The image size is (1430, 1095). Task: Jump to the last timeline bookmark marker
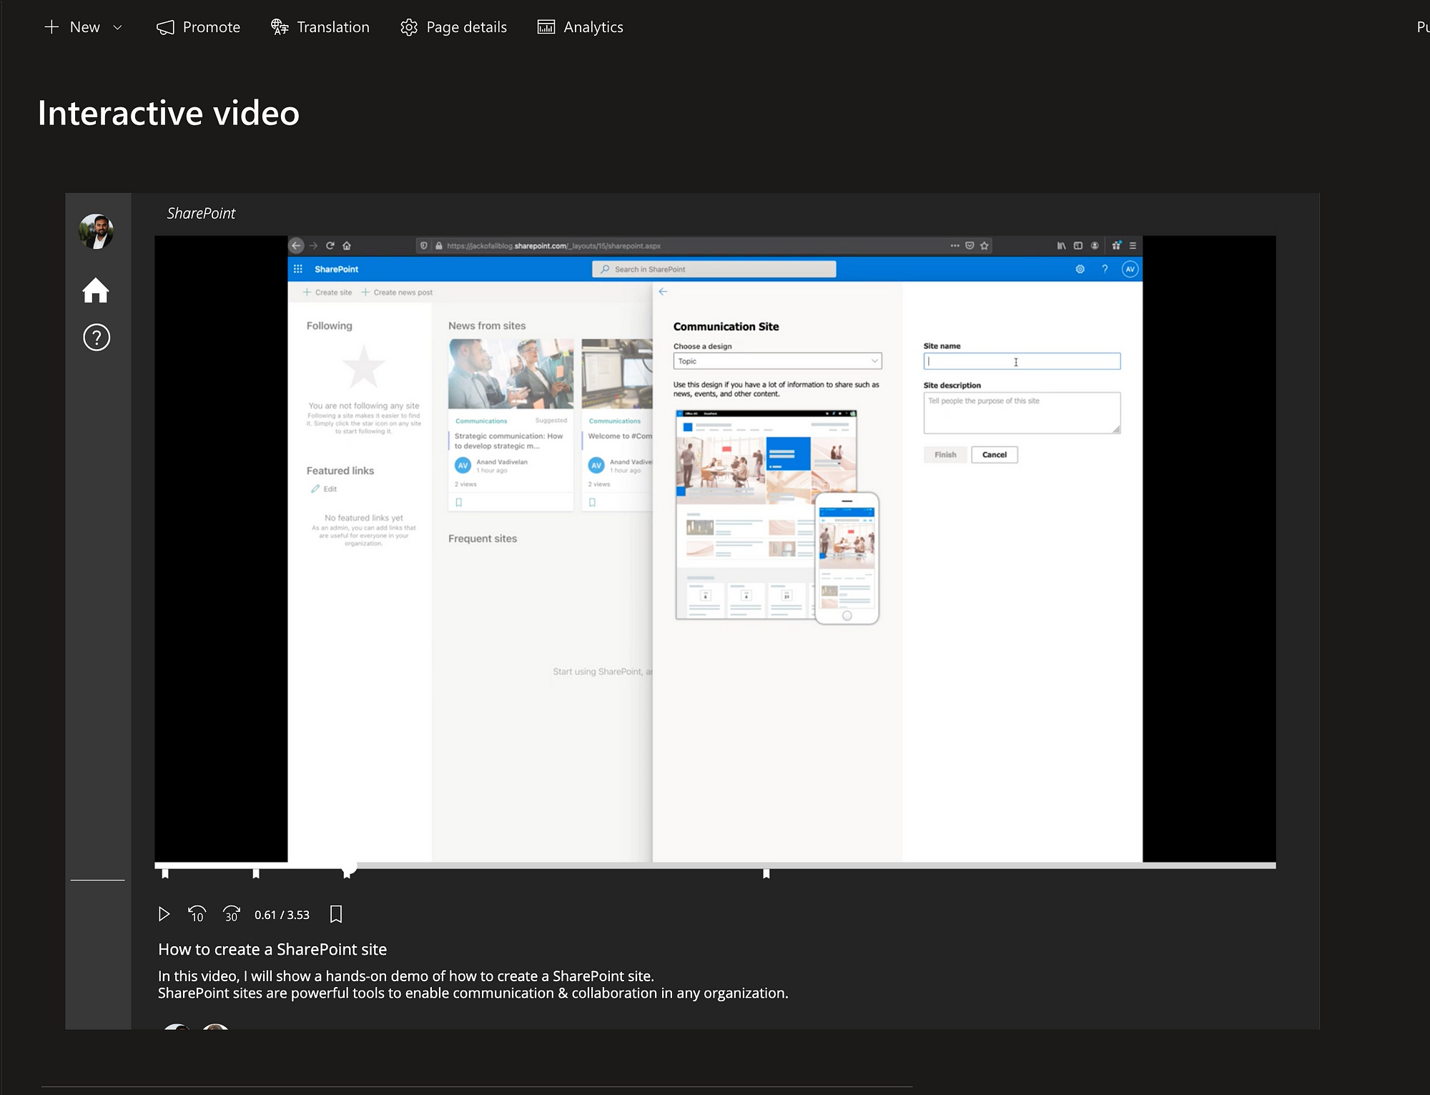(766, 873)
